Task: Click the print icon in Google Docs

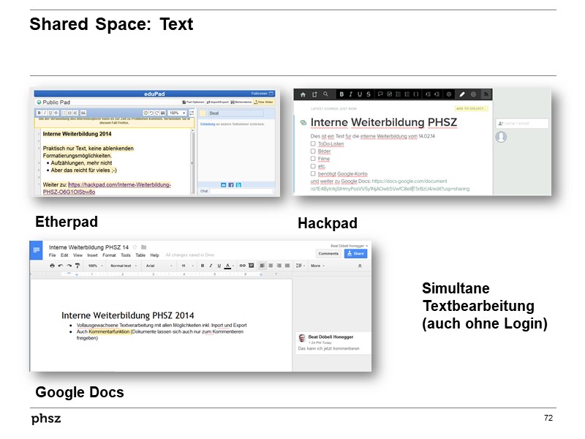Action: click(x=53, y=266)
